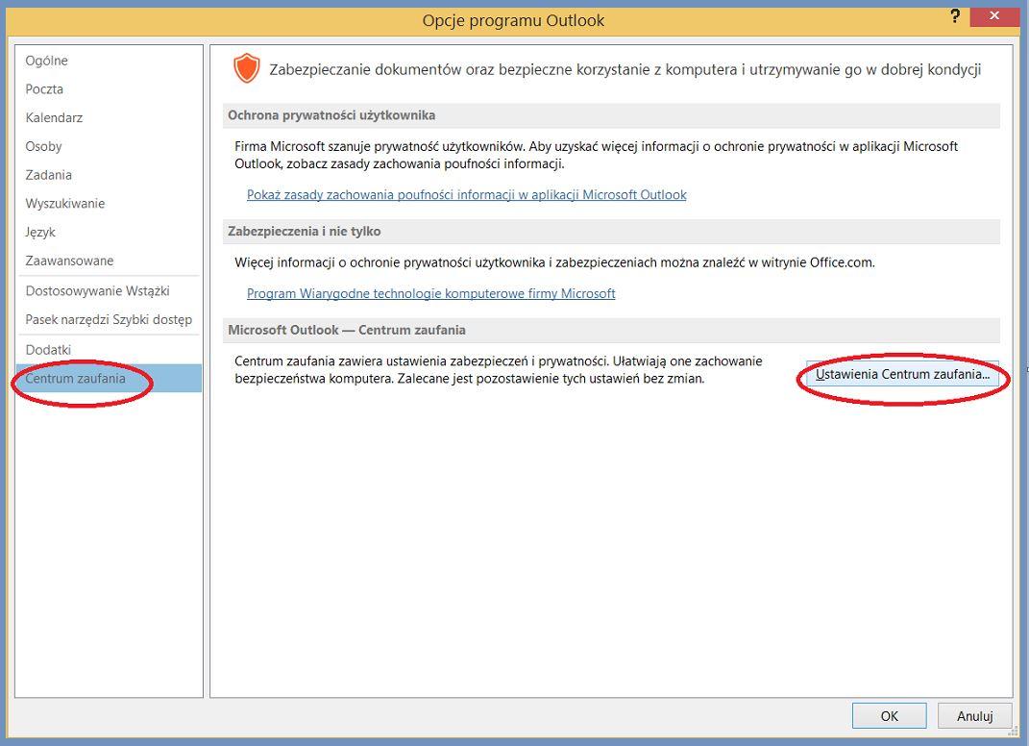Click the Ochrona prywatności użytkownika heading
The width and height of the screenshot is (1029, 746).
coord(331,115)
